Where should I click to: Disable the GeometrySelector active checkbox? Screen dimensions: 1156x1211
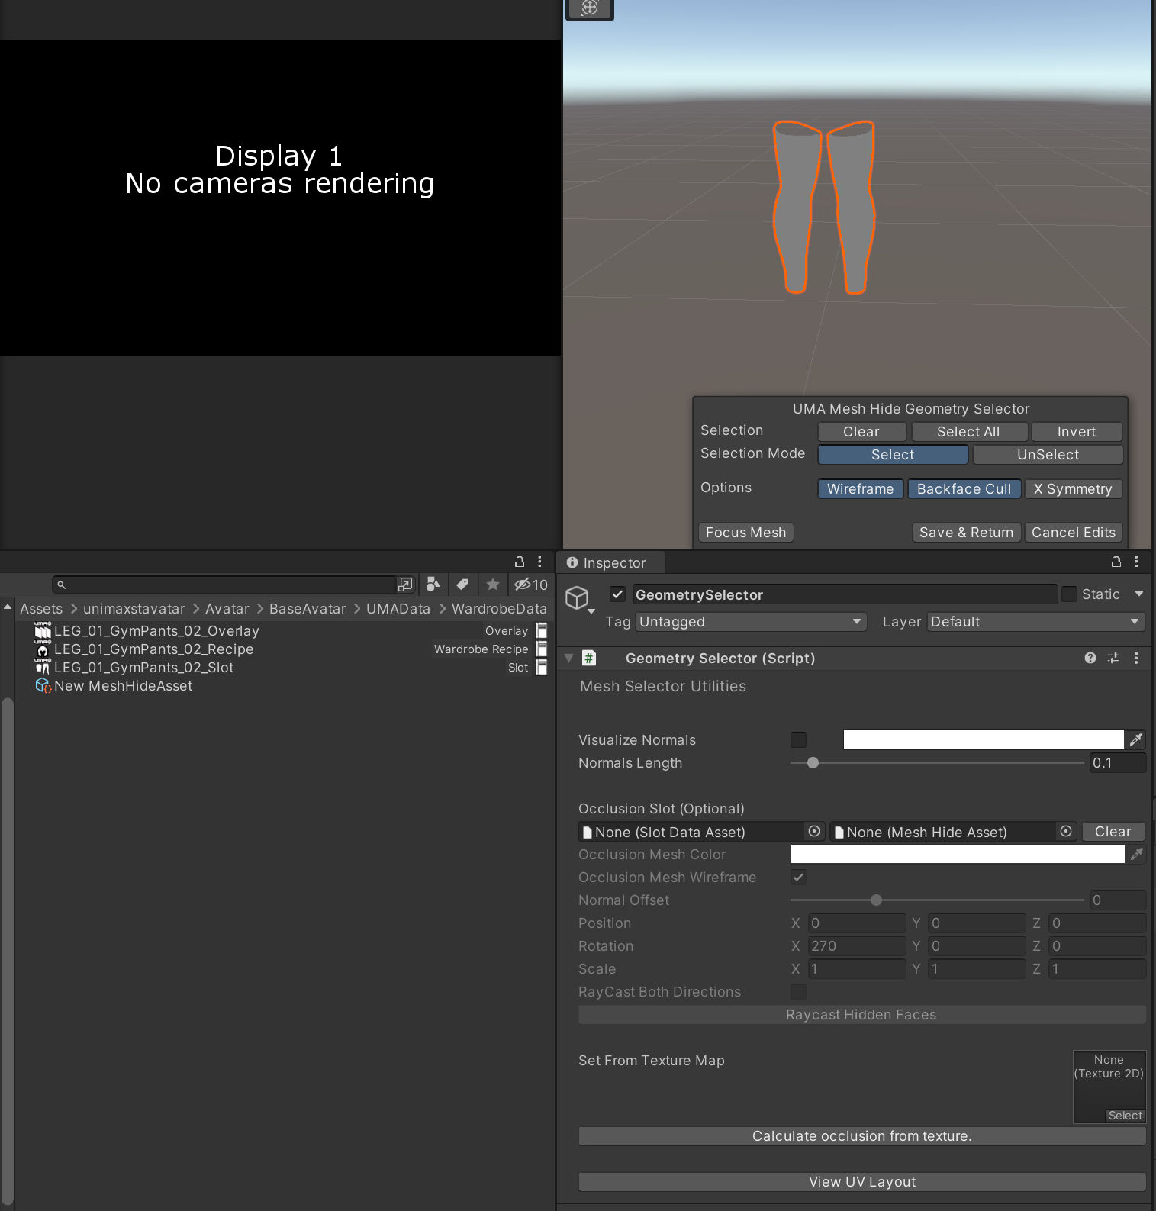click(x=618, y=594)
